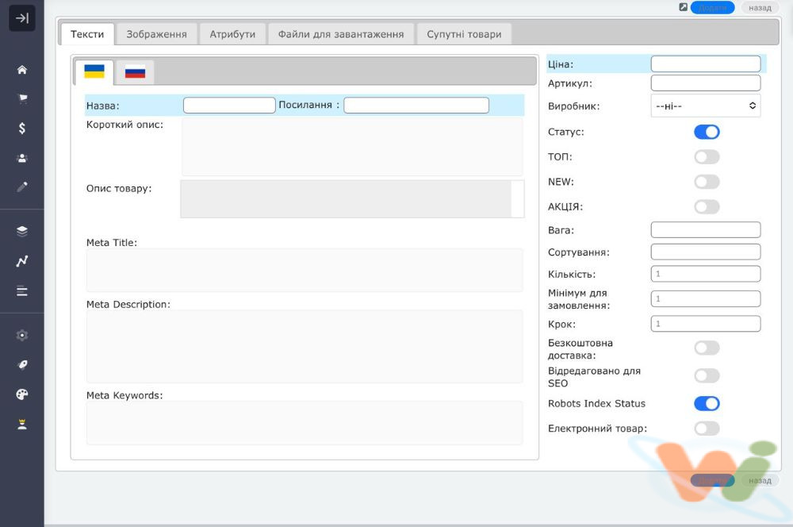Click the blue Додати button at top

pos(712,8)
